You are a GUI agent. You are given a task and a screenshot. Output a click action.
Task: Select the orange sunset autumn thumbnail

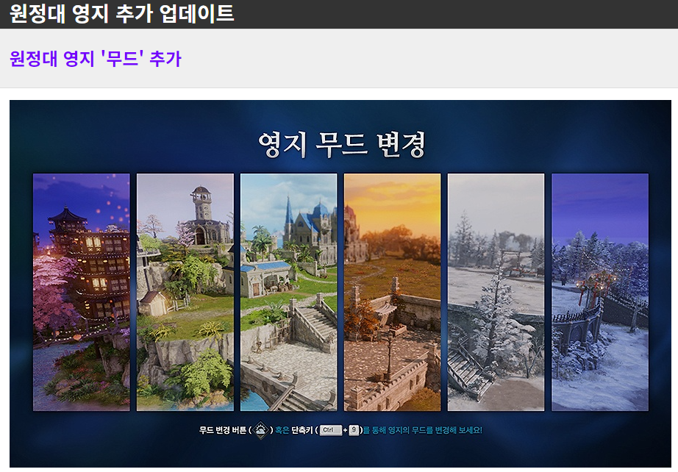tap(392, 292)
